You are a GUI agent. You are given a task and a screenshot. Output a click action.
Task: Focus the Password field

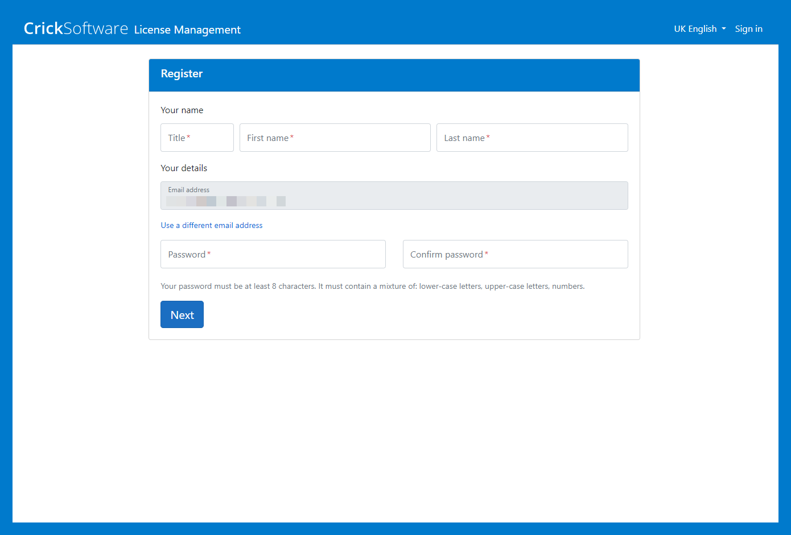(273, 254)
